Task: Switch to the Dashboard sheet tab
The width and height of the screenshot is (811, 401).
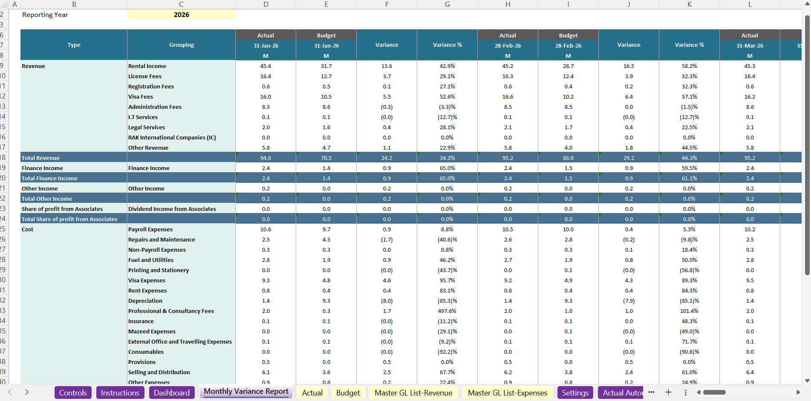Action: click(x=172, y=392)
